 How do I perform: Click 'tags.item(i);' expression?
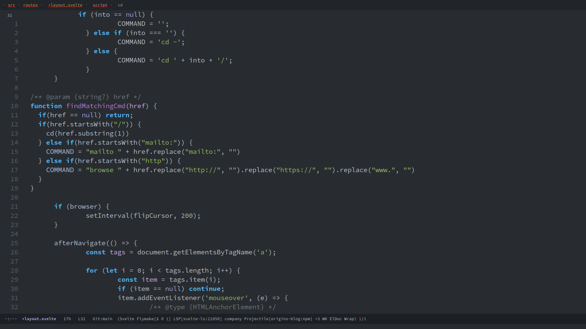point(195,280)
